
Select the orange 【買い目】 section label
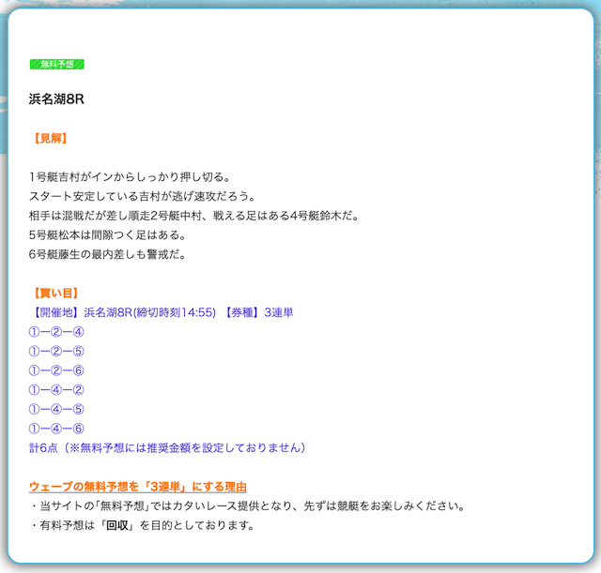point(54,294)
